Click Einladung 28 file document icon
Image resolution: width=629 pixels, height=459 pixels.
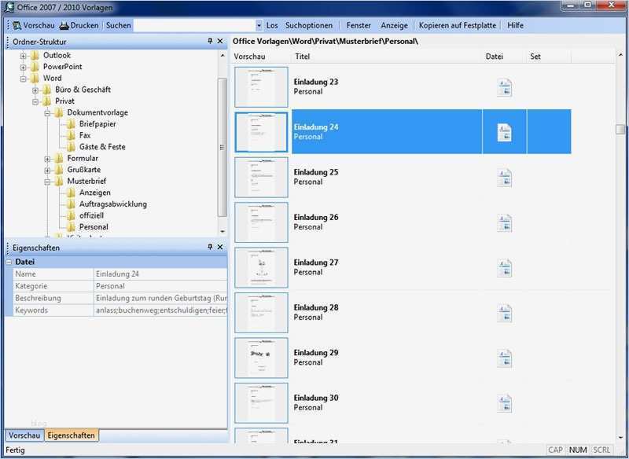[x=504, y=313]
